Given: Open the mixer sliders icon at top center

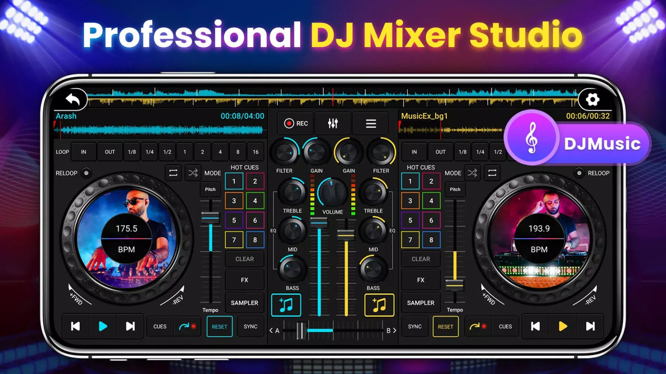Looking at the screenshot, I should (333, 123).
